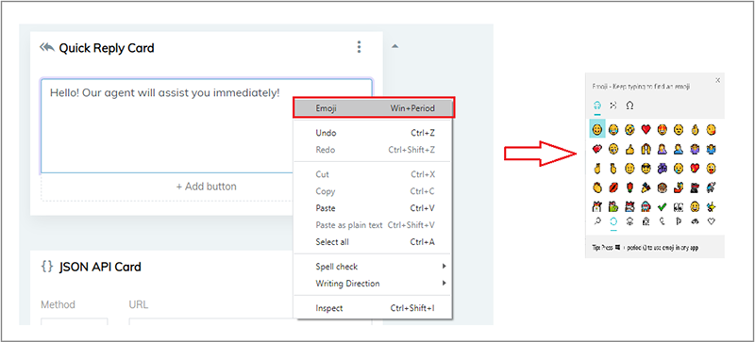Click the Method field in JSON API Card
The height and width of the screenshot is (342, 755).
pos(75,321)
